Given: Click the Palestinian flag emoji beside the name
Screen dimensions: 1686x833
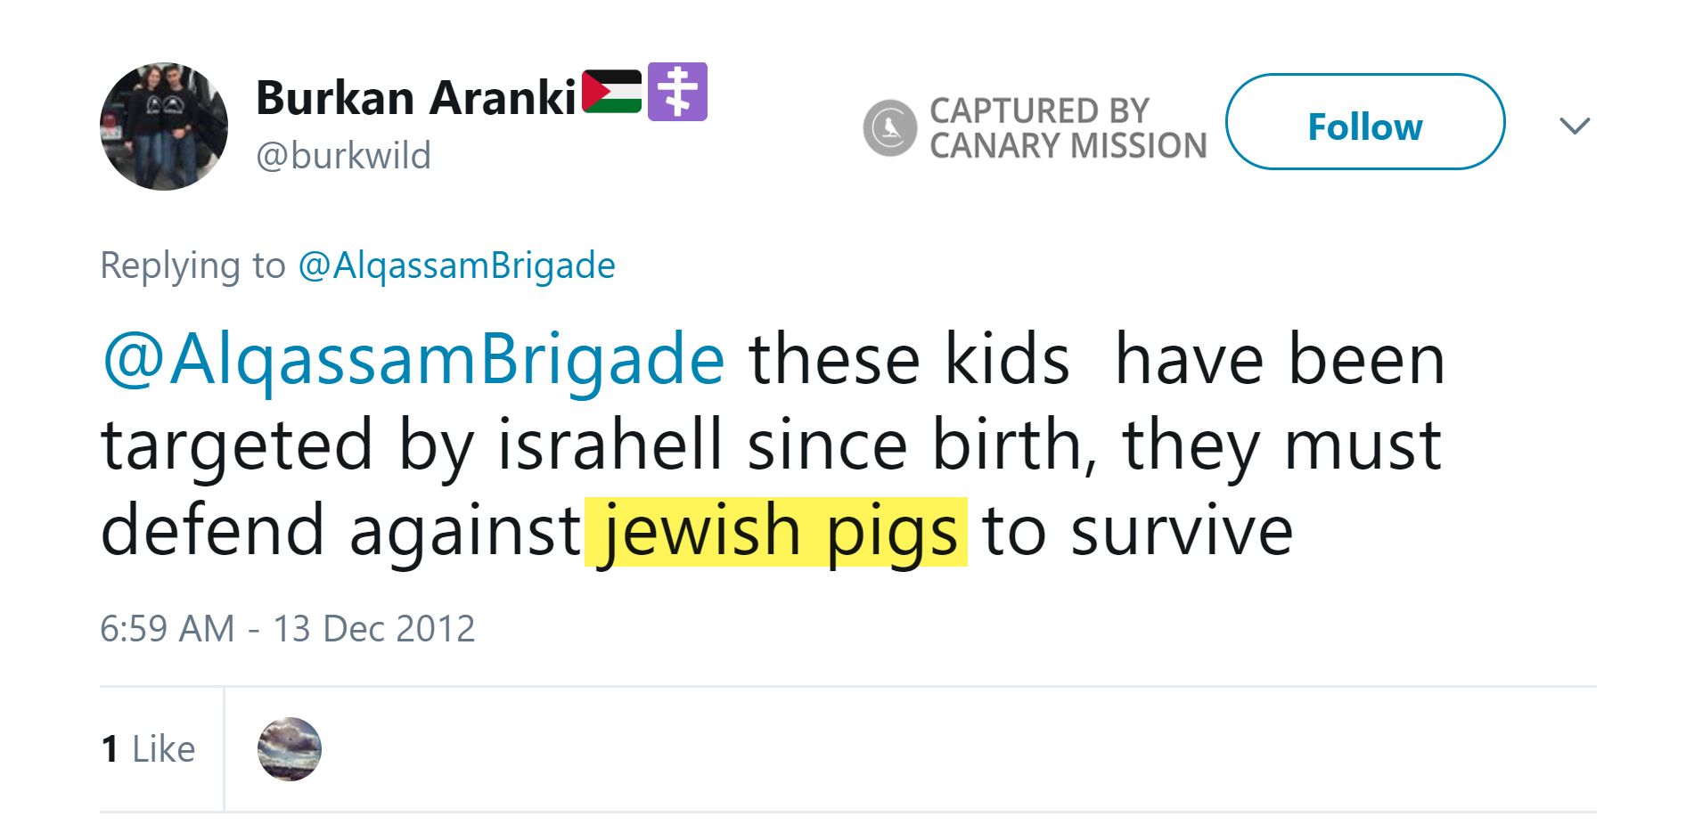Looking at the screenshot, I should click(611, 92).
